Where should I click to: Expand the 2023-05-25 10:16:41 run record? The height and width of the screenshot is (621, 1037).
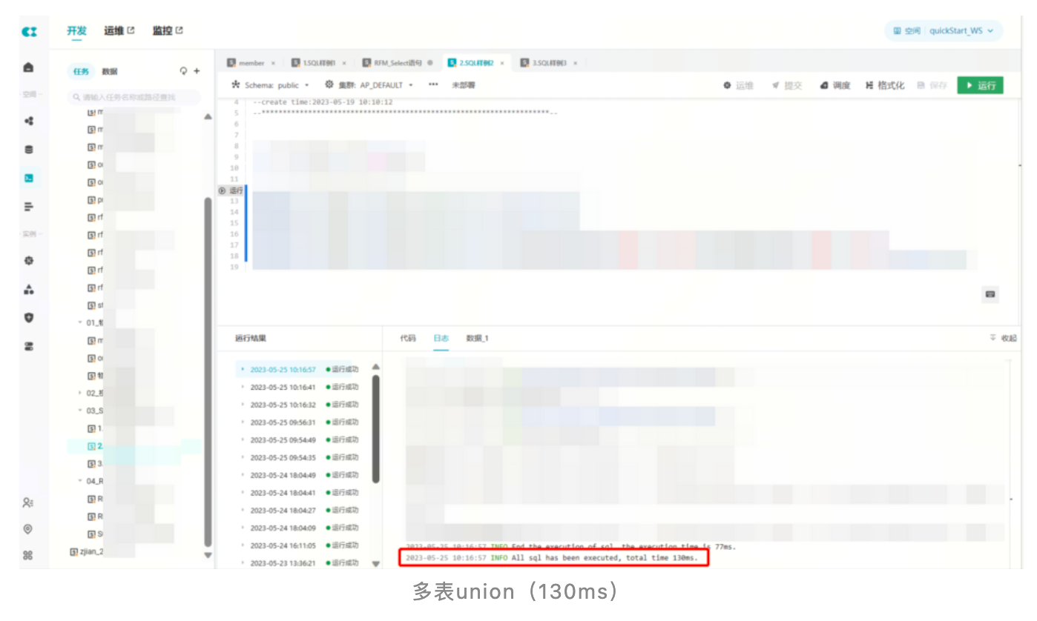(283, 387)
